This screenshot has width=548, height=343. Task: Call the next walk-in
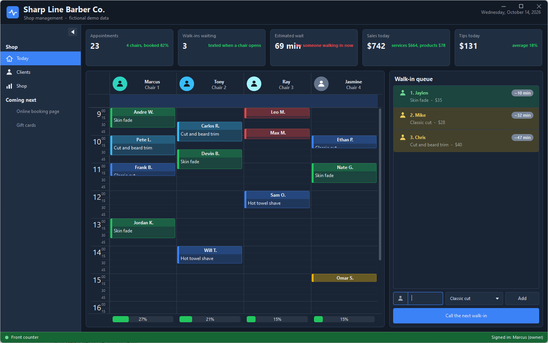[x=466, y=316]
